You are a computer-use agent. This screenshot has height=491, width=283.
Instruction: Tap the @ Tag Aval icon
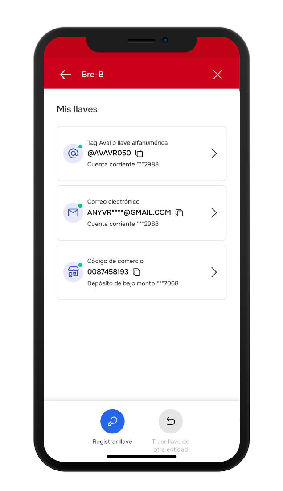(x=73, y=154)
